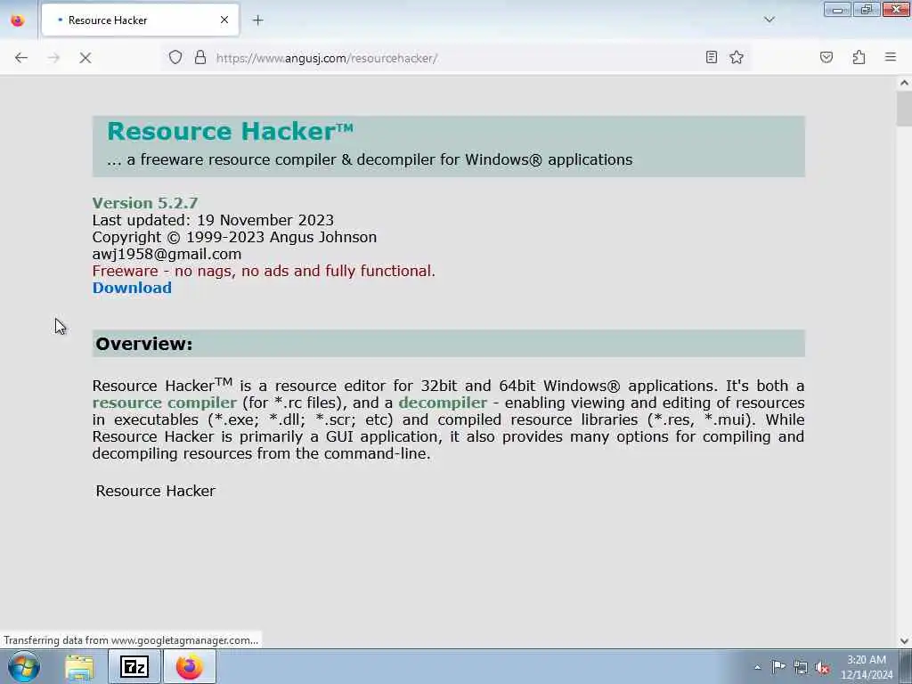List all tabs dropdown arrow
912x684 pixels.
[769, 20]
